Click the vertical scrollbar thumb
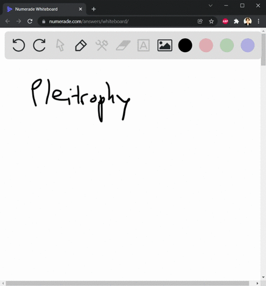 pos(263,49)
